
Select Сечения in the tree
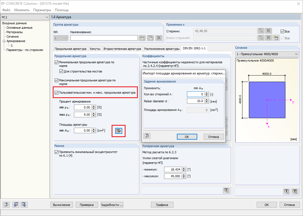13,37
